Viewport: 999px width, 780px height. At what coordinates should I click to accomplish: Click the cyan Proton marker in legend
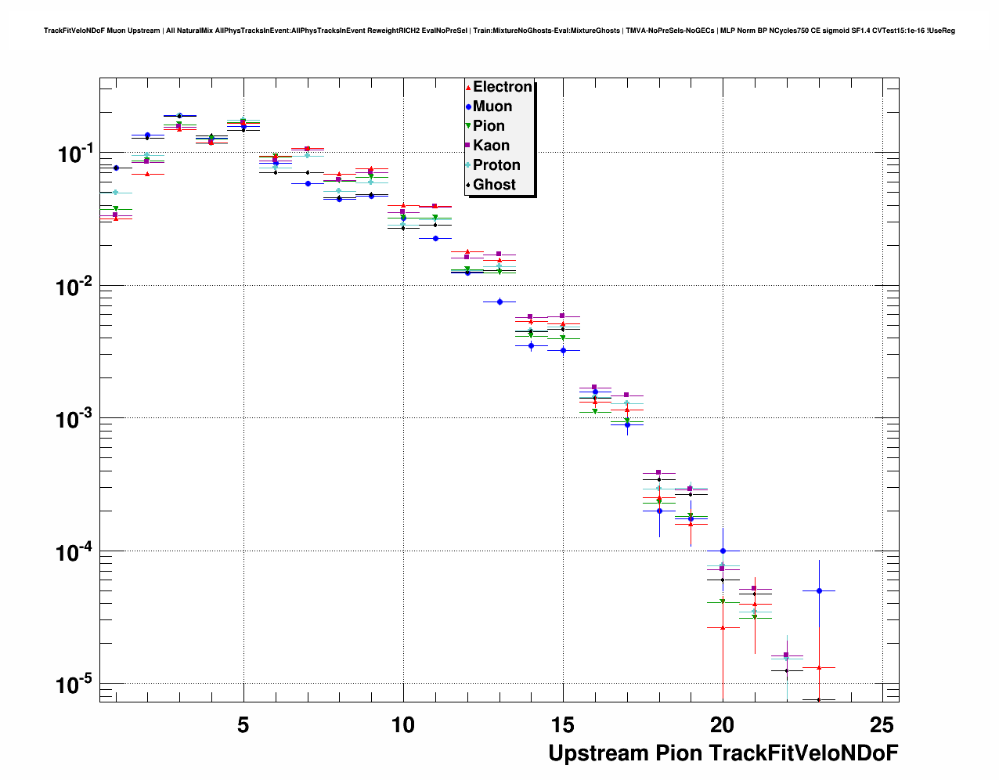468,165
